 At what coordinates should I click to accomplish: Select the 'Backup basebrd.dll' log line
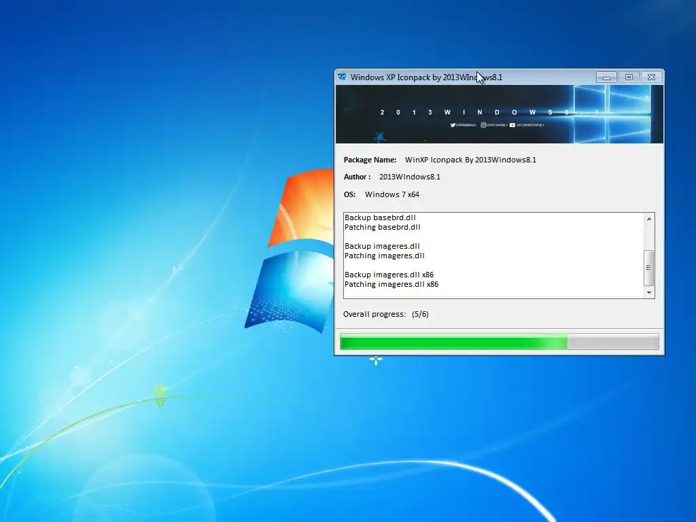coord(380,217)
